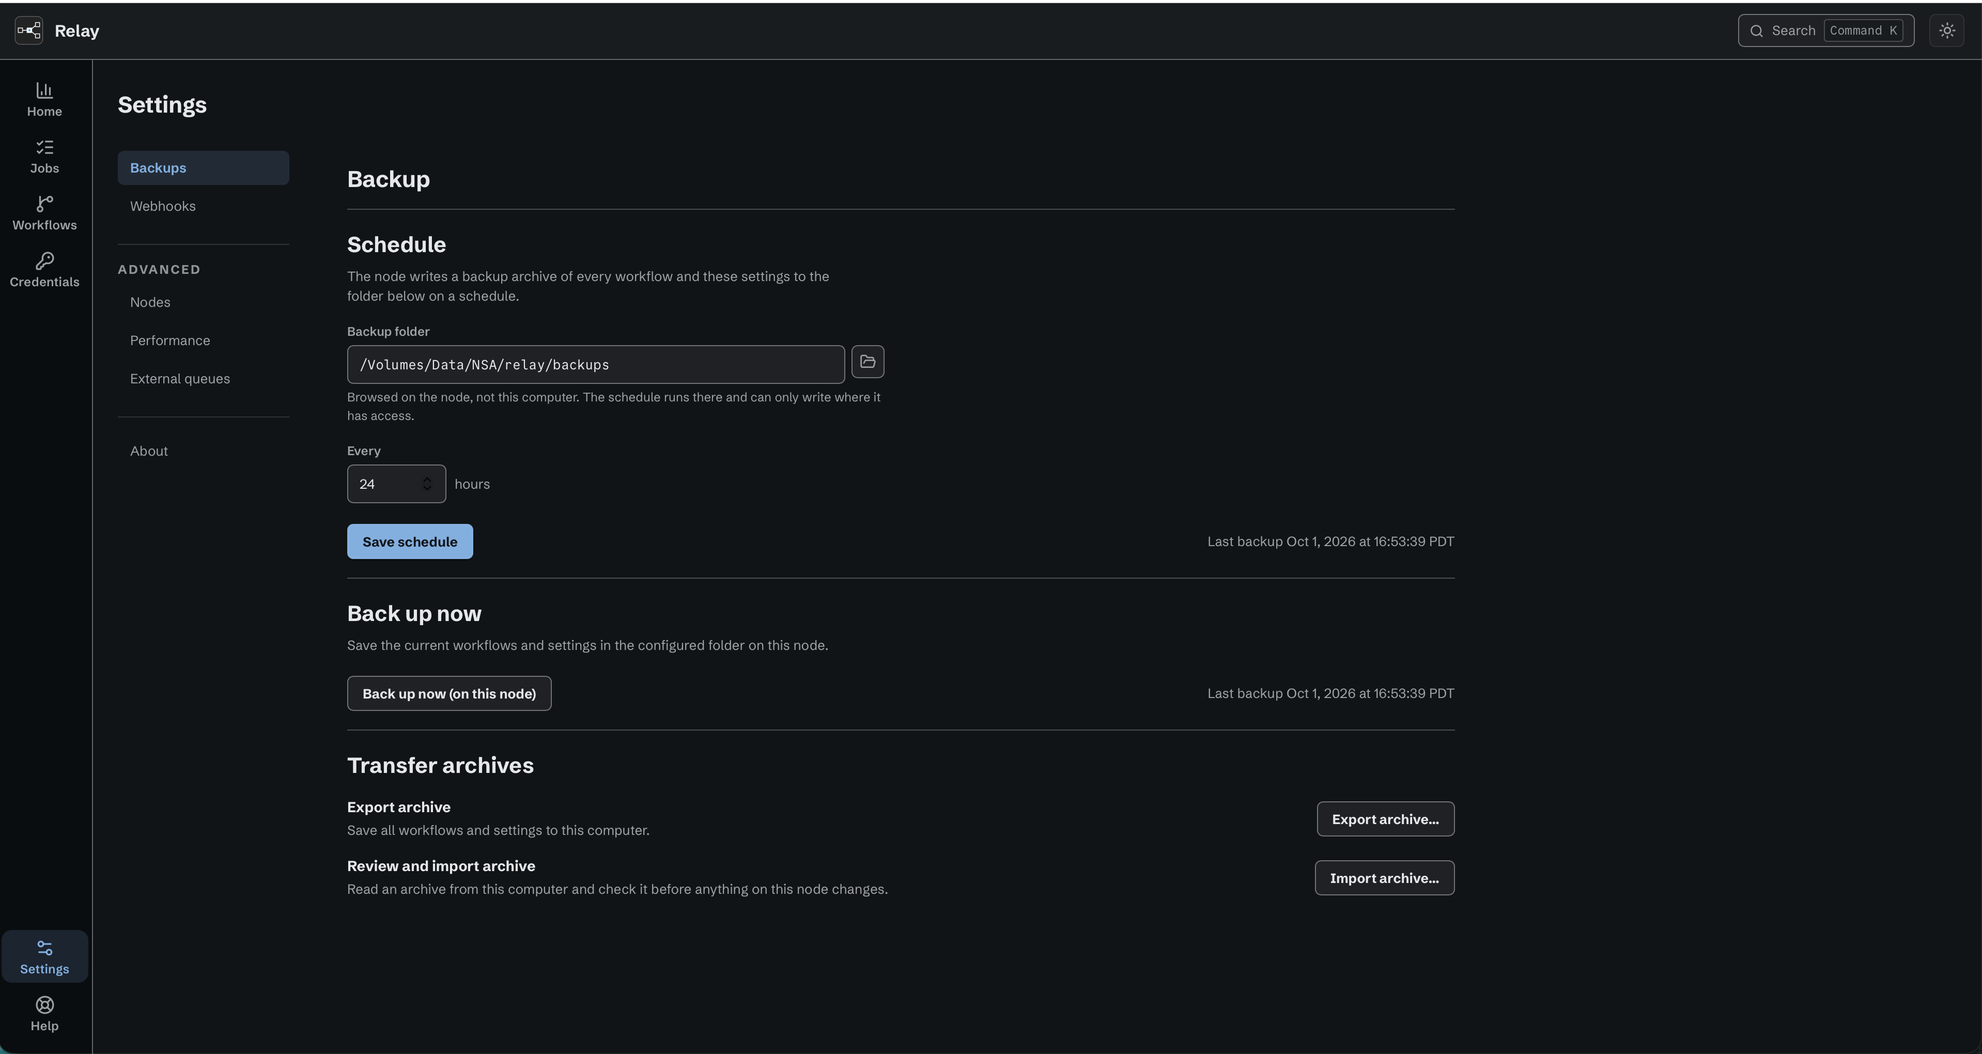Screen dimensions: 1982x1054
Task: Click the search magnifier icon
Action: point(1757,31)
